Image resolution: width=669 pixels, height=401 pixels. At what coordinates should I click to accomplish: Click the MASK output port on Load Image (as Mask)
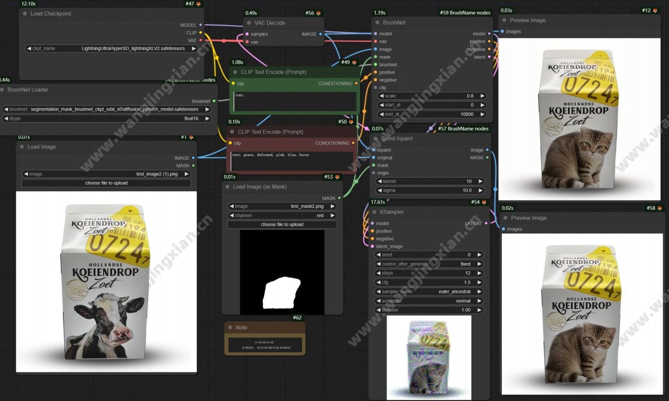(x=339, y=198)
